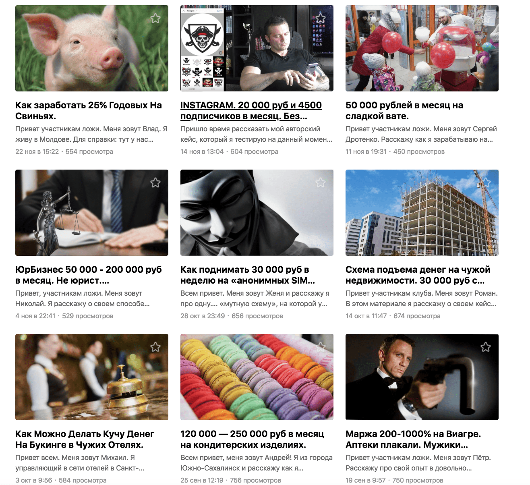Screen dimensions: 530x485
Task: Open the pink piglet thumbnail
Action: 92,48
